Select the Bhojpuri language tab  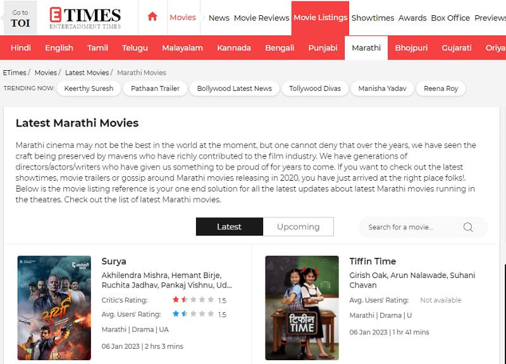(x=411, y=48)
